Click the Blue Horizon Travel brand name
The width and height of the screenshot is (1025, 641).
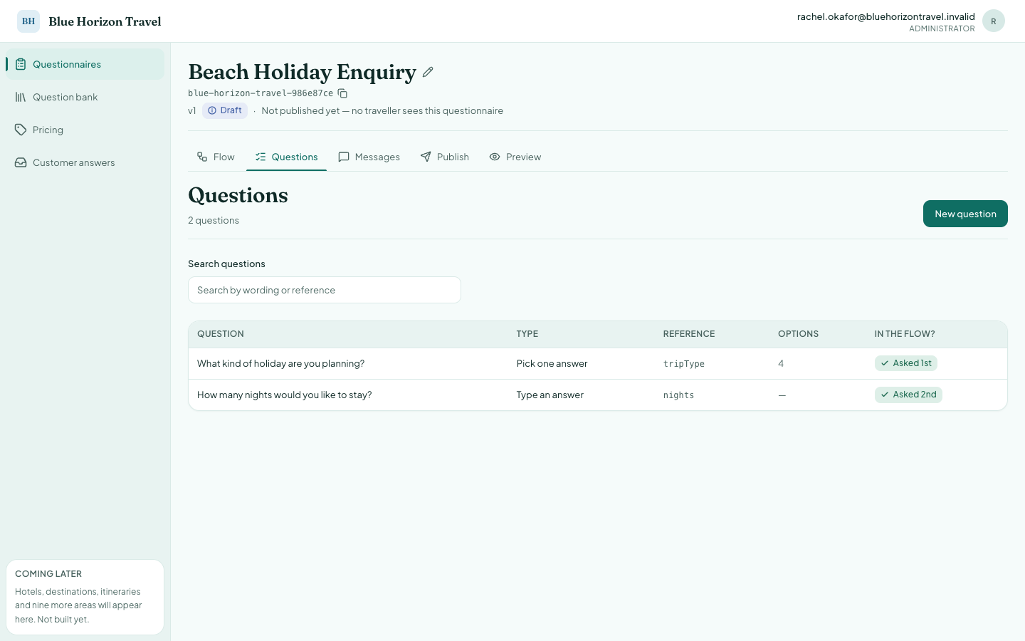(x=105, y=21)
